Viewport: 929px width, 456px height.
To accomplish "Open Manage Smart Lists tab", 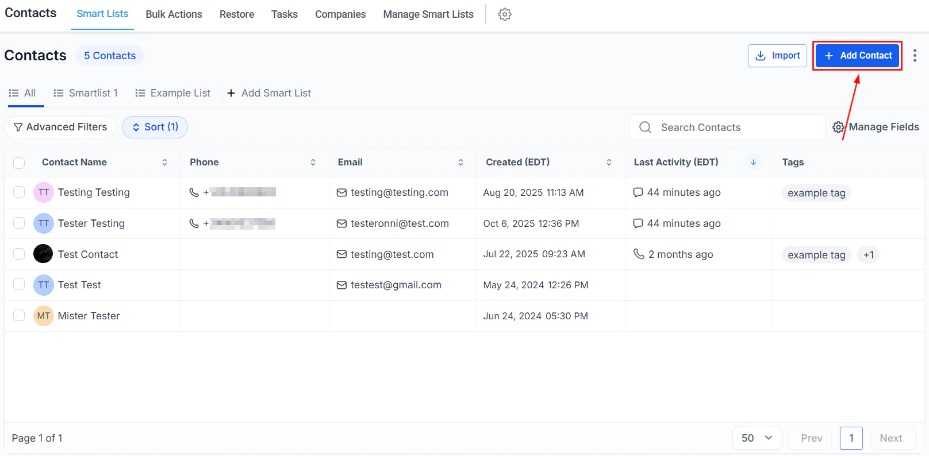I will (428, 14).
